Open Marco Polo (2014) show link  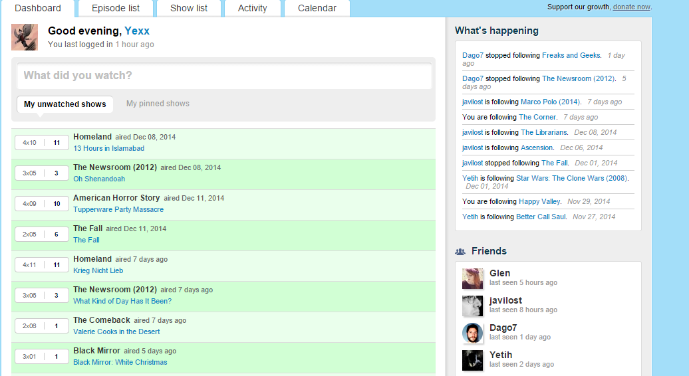(550, 102)
